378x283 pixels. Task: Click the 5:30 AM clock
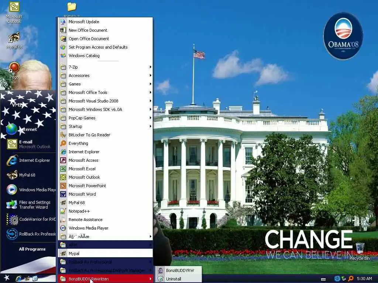pos(364,279)
